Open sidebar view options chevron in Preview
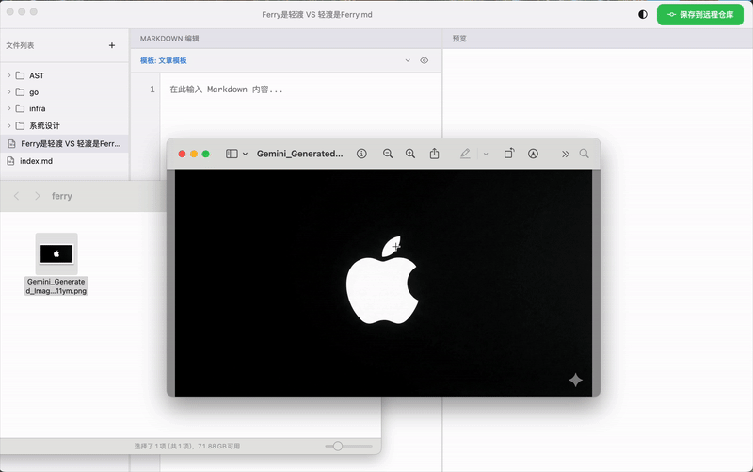 tap(245, 154)
